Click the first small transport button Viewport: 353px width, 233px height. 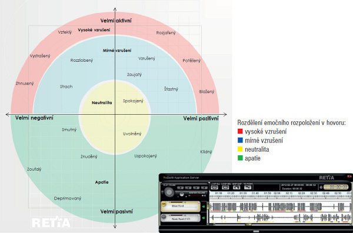click(x=181, y=188)
